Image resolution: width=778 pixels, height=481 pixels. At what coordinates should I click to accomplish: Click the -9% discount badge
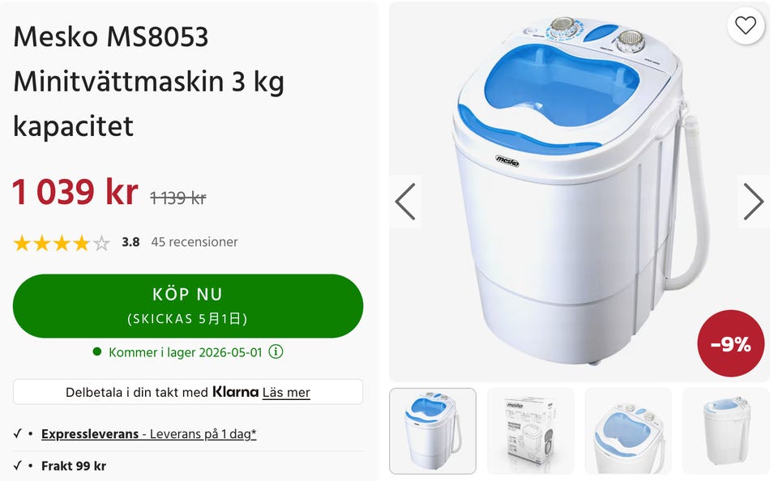point(730,343)
